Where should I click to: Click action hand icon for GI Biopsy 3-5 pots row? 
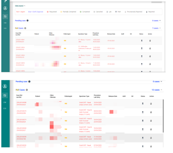(x=150, y=64)
